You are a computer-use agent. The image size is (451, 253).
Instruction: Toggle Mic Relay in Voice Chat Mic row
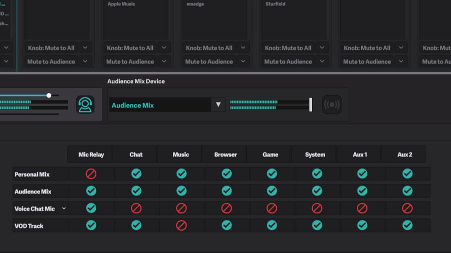pyautogui.click(x=91, y=208)
